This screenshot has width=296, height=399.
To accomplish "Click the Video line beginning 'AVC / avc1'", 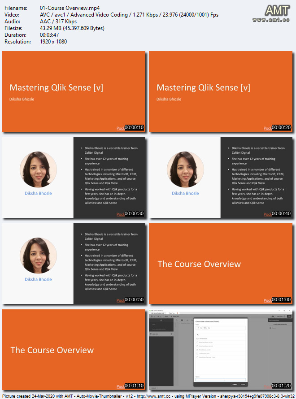I will [x=129, y=15].
